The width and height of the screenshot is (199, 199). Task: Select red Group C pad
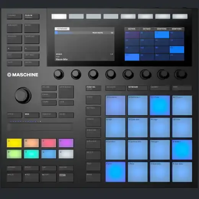point(49,143)
